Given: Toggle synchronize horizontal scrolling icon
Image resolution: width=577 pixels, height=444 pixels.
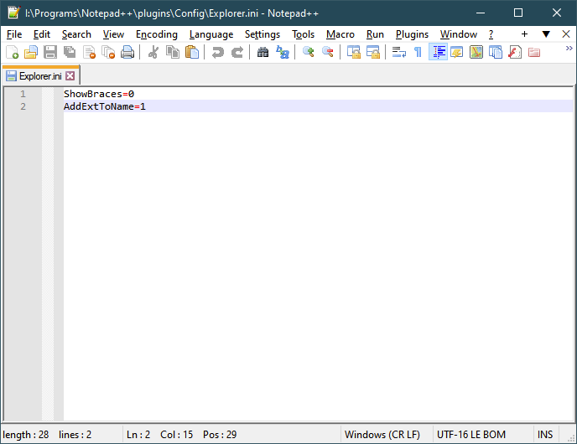Looking at the screenshot, I should coord(372,52).
